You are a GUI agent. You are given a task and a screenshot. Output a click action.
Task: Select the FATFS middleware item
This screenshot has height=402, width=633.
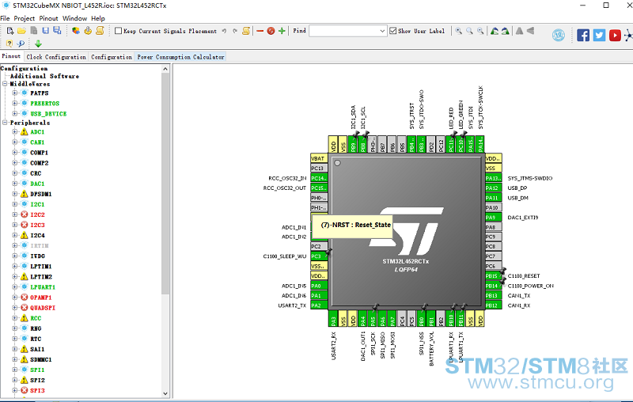(x=39, y=93)
